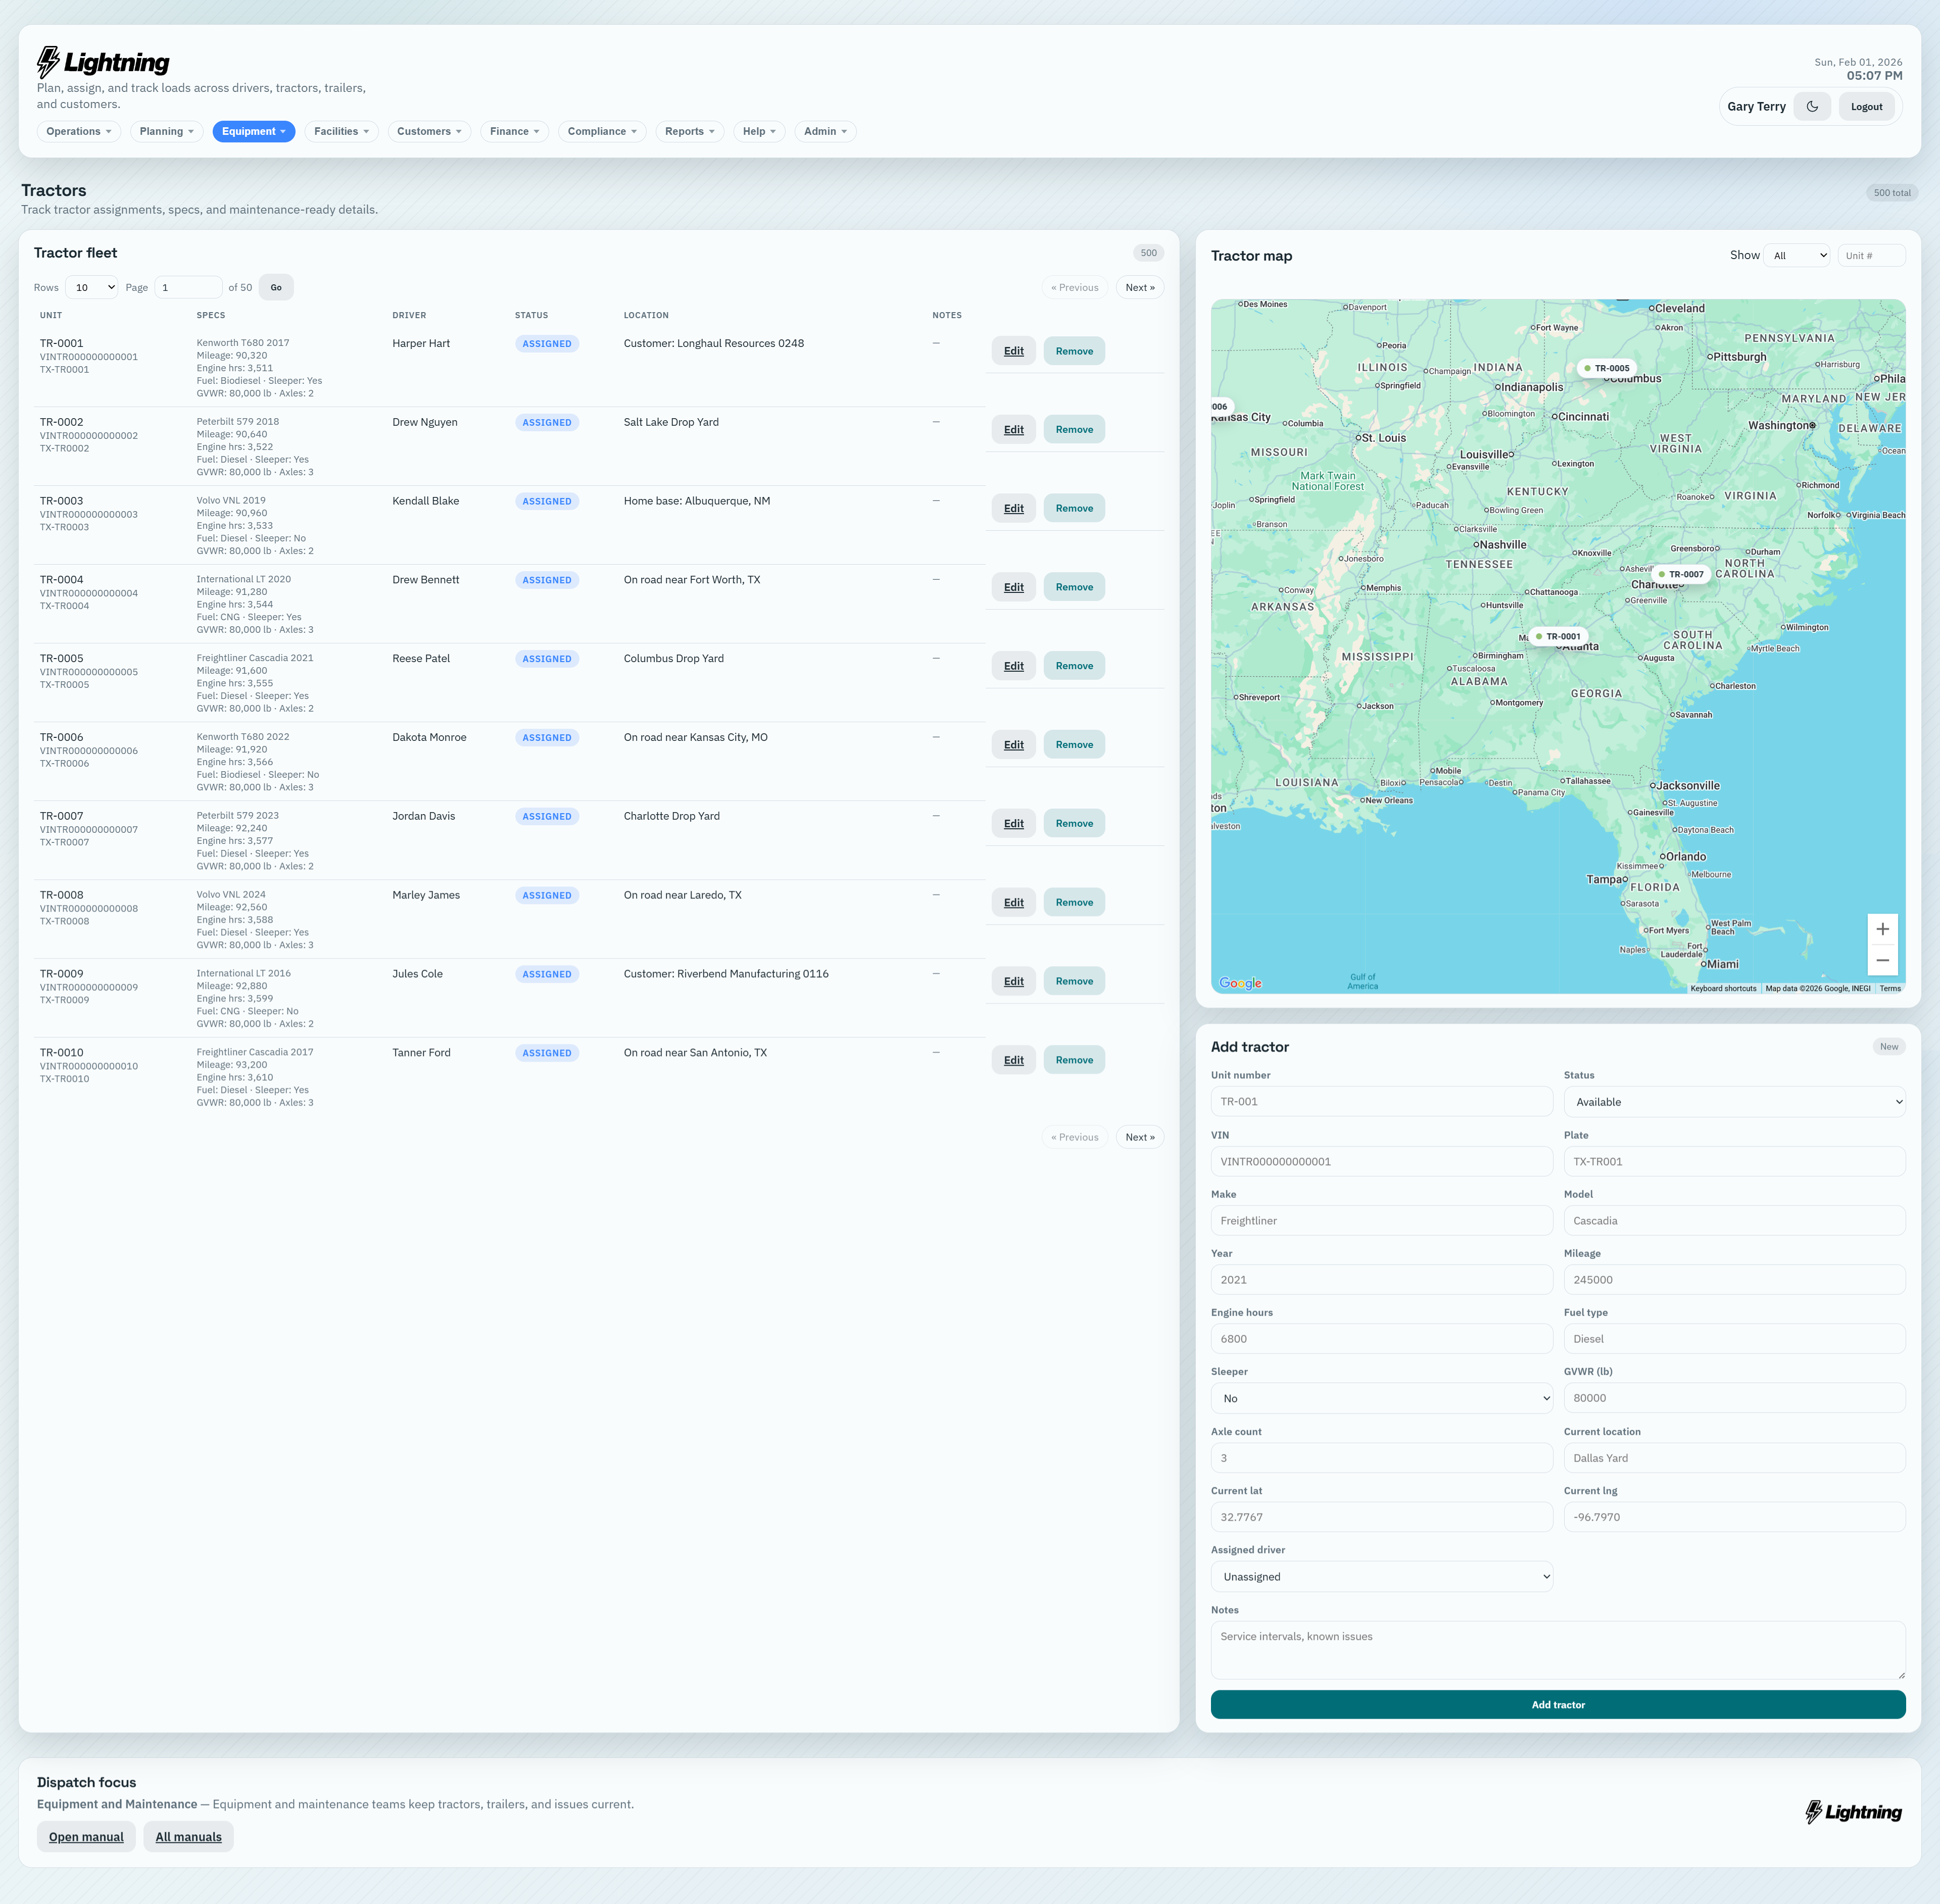Click the Lightning logo in header
The width and height of the screenshot is (1940, 1904).
pyautogui.click(x=103, y=62)
